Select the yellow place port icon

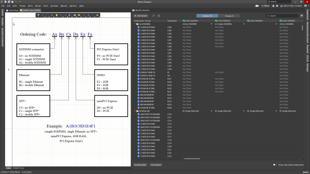(79, 15)
